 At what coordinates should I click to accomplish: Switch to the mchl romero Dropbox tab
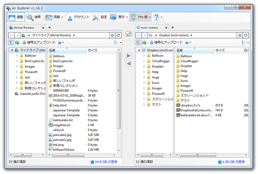click(x=149, y=28)
